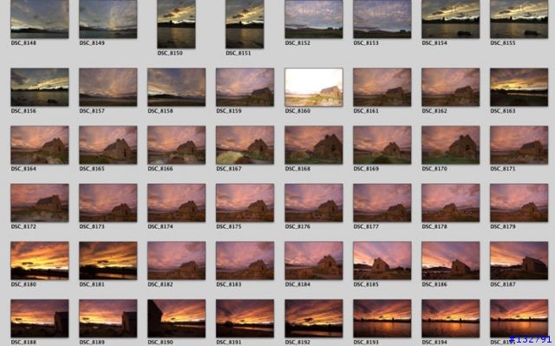Click the DSC_8187 filename label
The image size is (555, 346).
click(503, 284)
